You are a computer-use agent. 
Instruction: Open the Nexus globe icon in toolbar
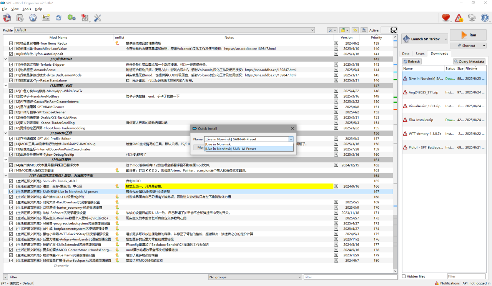click(33, 18)
